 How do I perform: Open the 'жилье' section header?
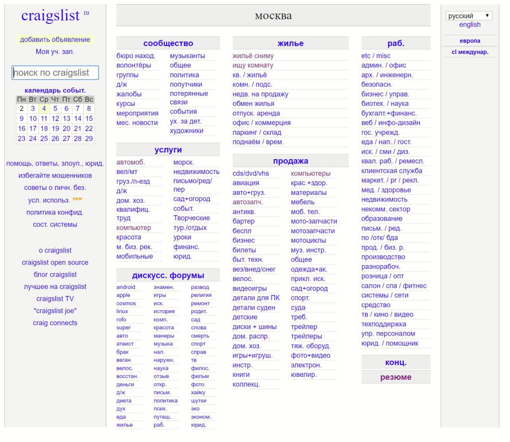(x=290, y=43)
